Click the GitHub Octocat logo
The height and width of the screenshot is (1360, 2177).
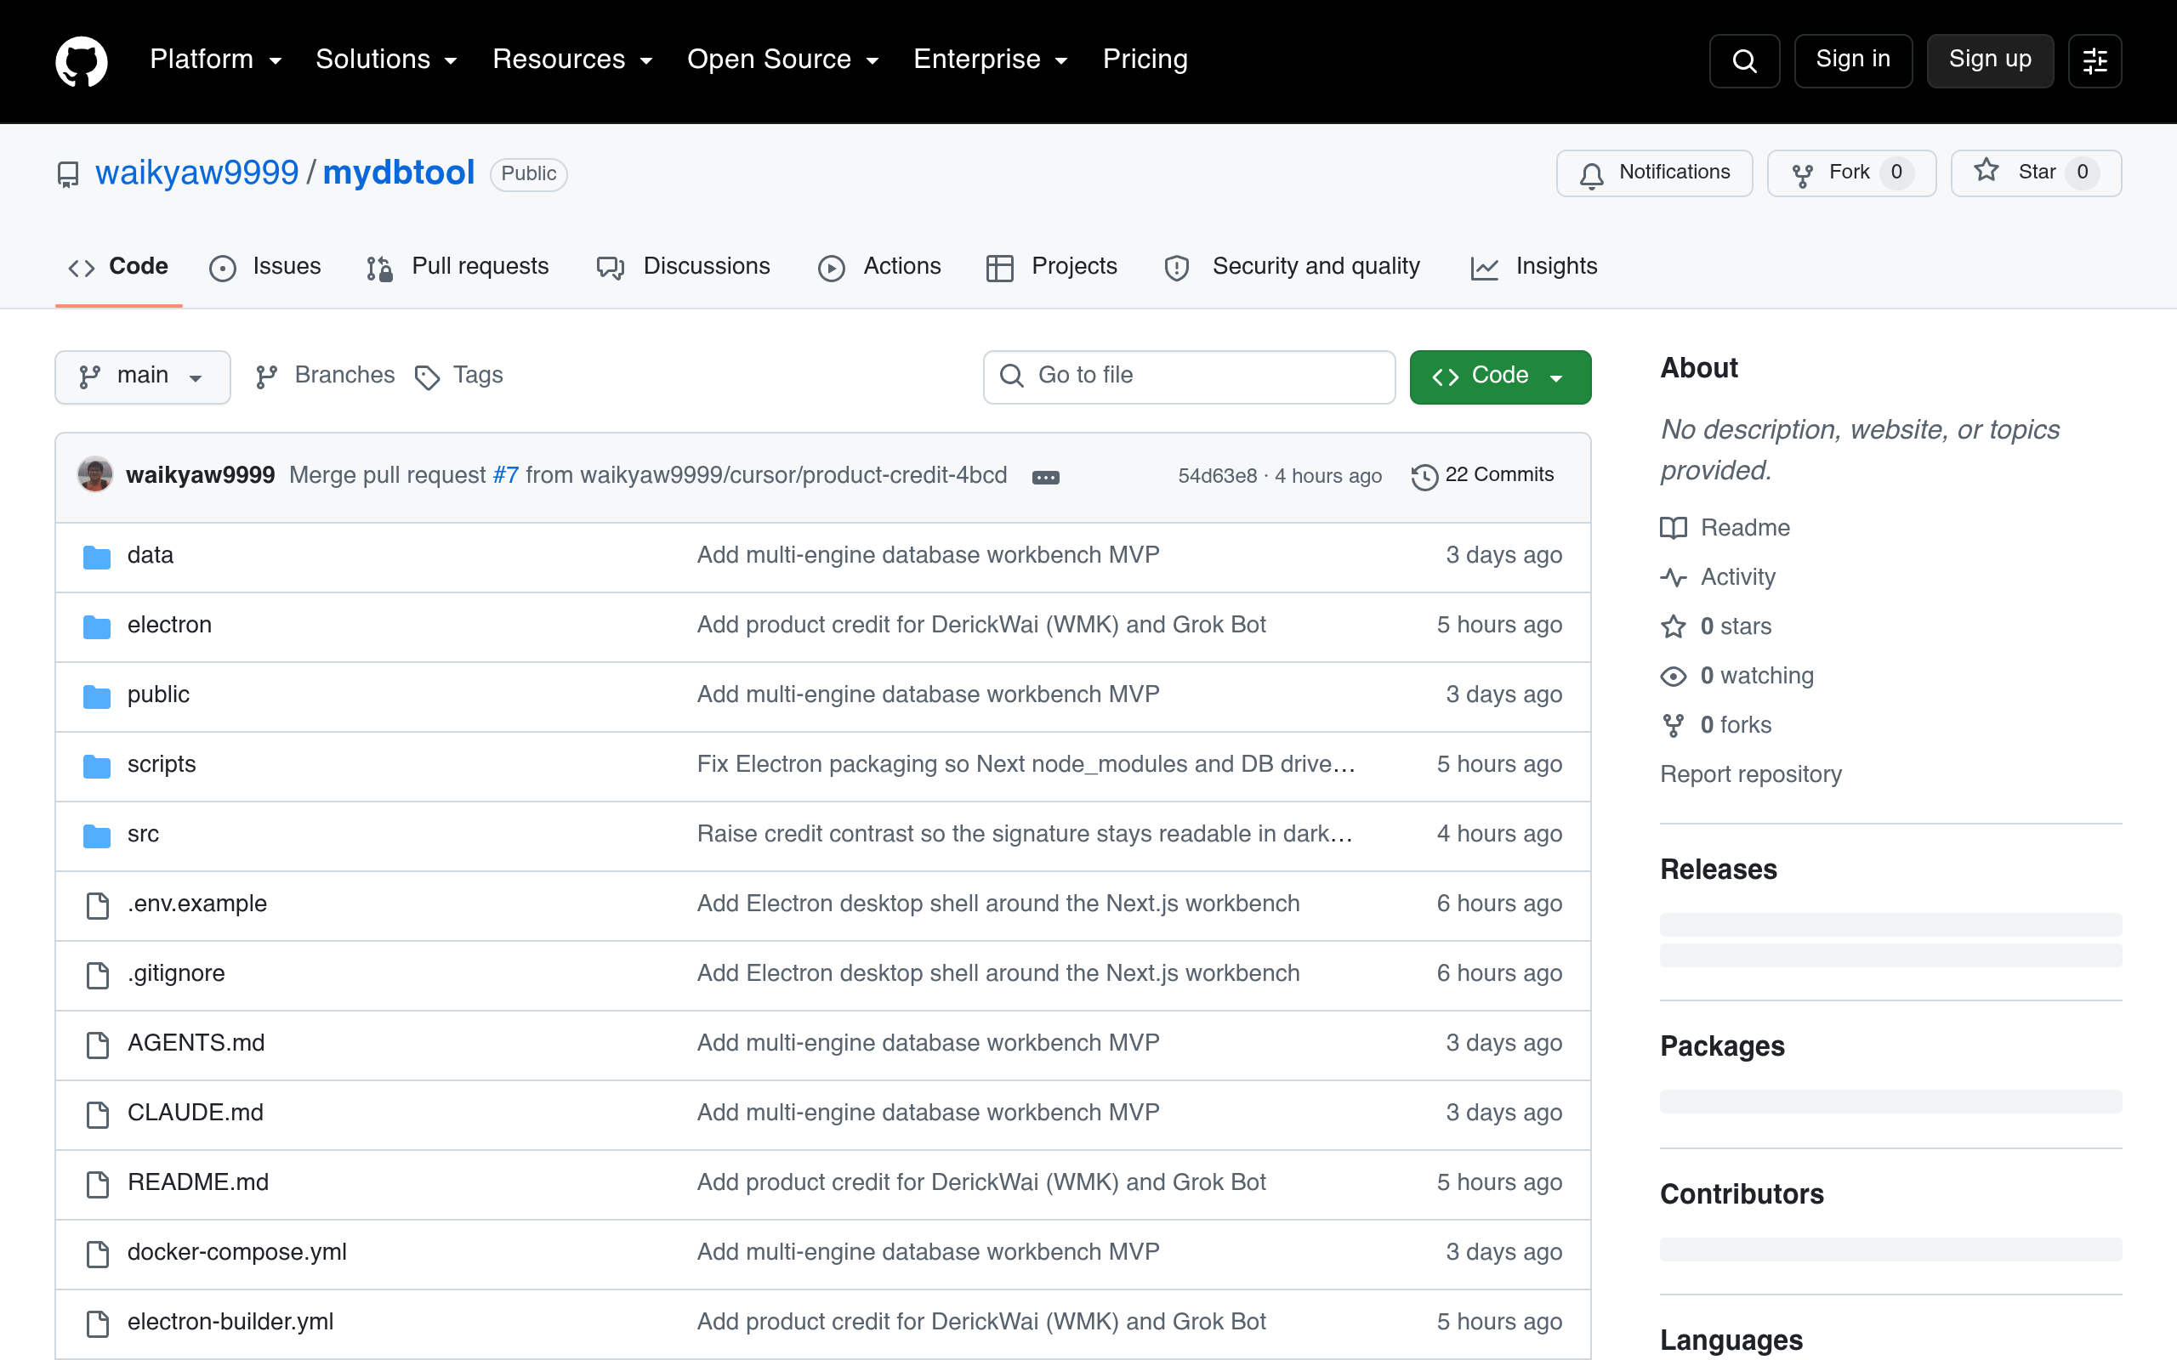[81, 60]
